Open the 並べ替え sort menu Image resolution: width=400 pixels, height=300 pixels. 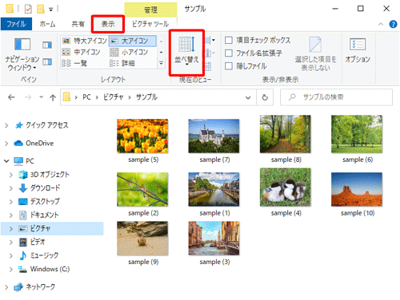[186, 52]
